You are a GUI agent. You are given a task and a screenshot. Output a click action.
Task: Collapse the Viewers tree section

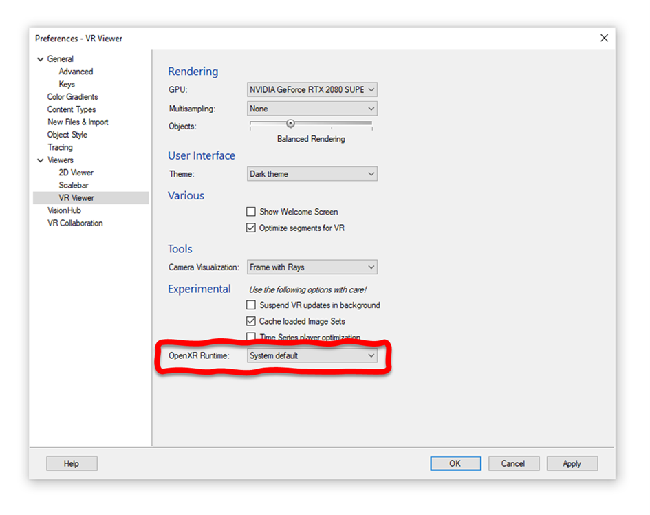[41, 160]
